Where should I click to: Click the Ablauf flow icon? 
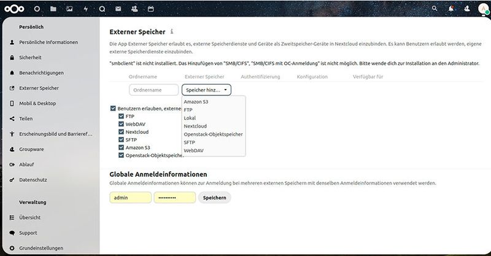pyautogui.click(x=12, y=165)
